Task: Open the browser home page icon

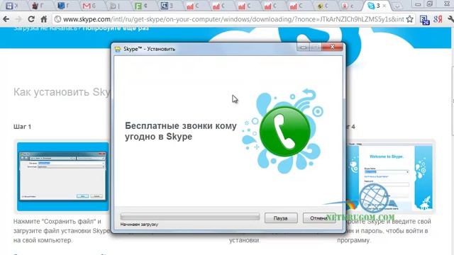Action: point(44,19)
